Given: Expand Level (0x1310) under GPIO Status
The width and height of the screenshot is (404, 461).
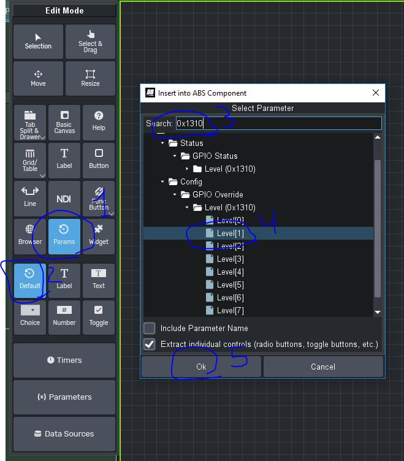Looking at the screenshot, I should 187,169.
